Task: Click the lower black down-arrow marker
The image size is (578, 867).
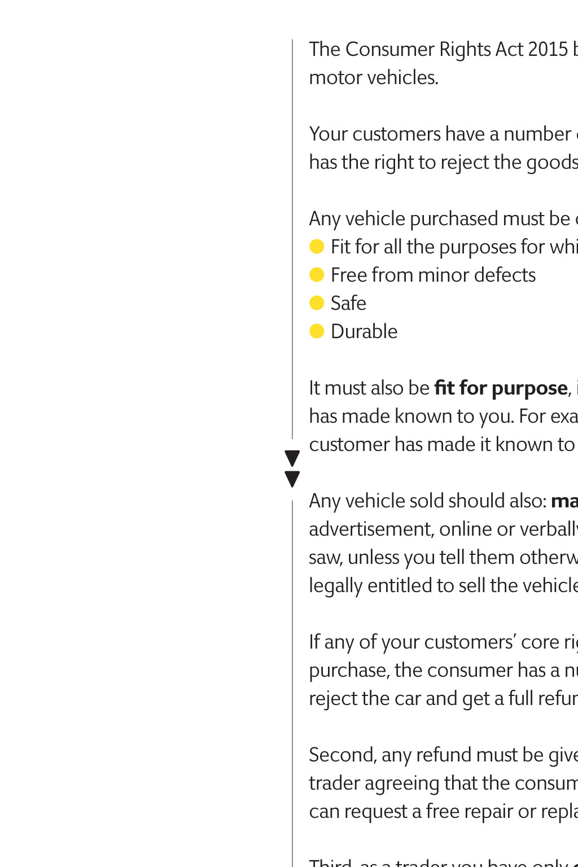Action: click(x=292, y=479)
